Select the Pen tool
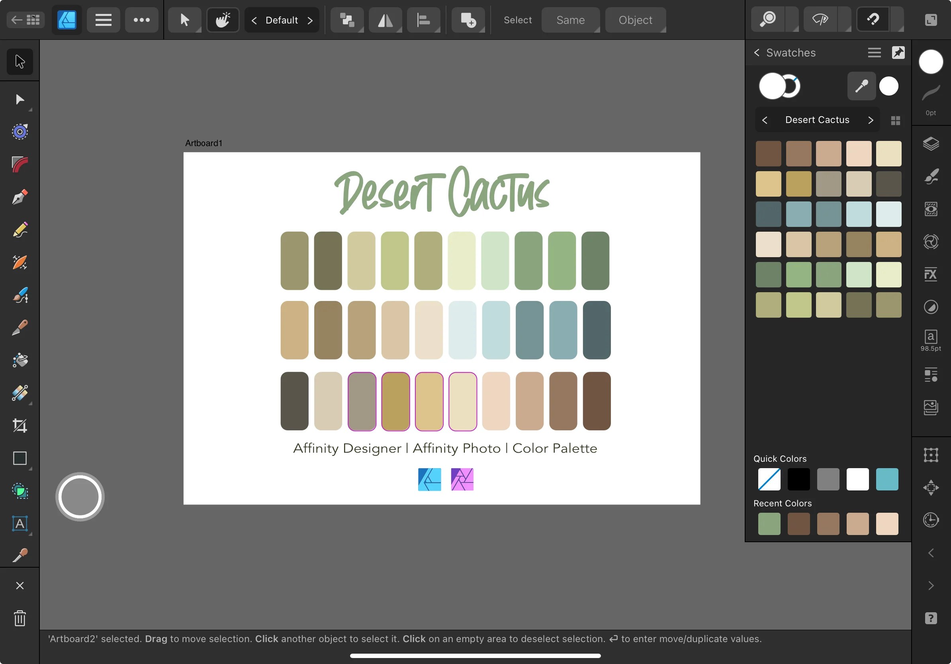This screenshot has width=951, height=664. point(20,197)
